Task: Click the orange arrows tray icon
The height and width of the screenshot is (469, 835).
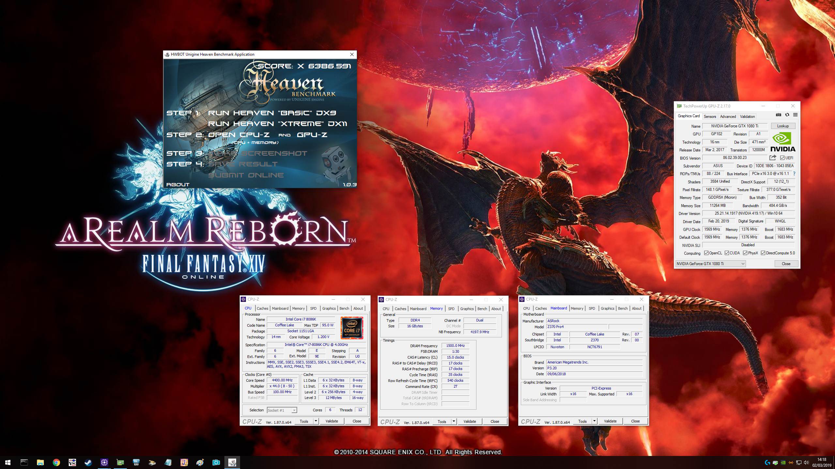Action: pos(791,462)
